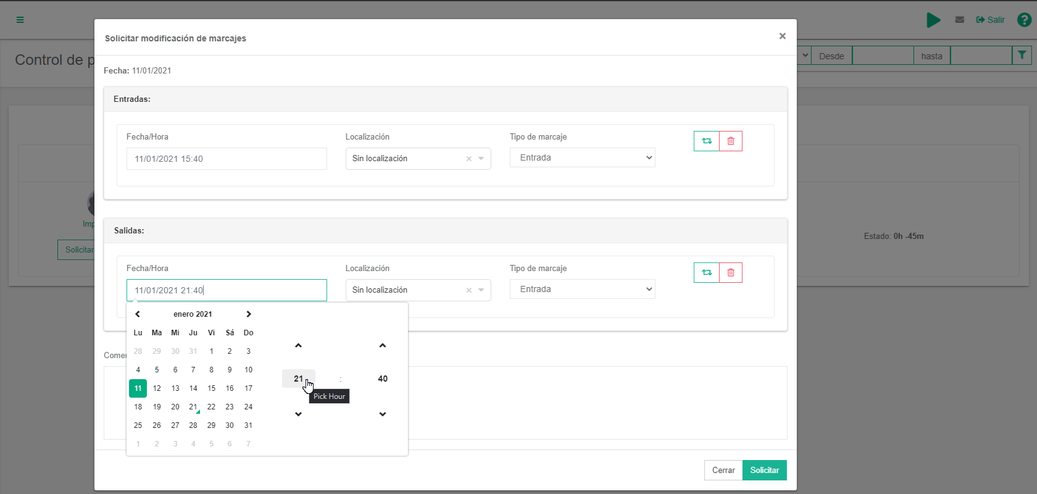Viewport: 1037px width, 494px height.
Task: Decrement the hour with down arrow
Action: (x=298, y=414)
